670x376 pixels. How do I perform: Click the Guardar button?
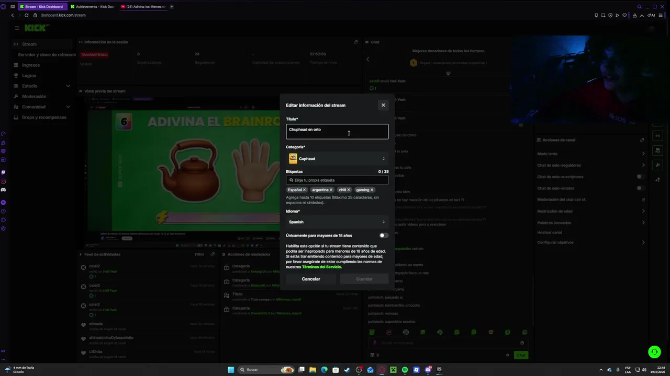(x=364, y=279)
